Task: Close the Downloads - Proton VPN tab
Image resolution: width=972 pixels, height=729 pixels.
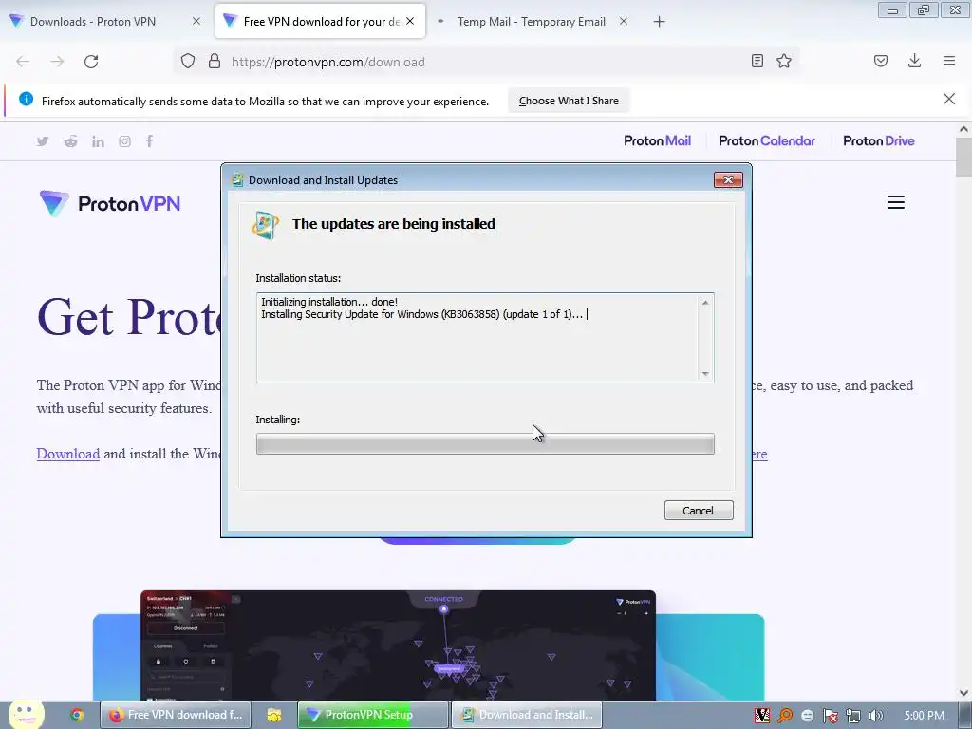Action: tap(196, 22)
